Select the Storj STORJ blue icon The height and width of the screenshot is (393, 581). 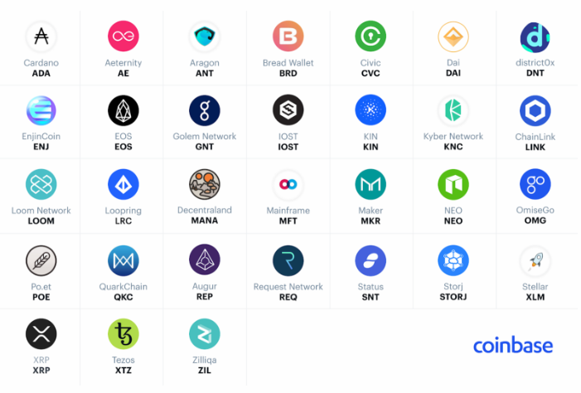453,260
